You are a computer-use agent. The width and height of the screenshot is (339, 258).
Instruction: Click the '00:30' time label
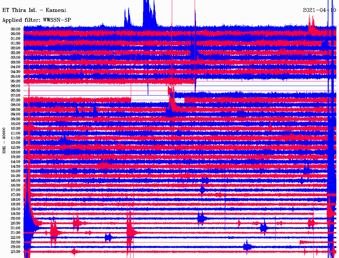(x=16, y=34)
